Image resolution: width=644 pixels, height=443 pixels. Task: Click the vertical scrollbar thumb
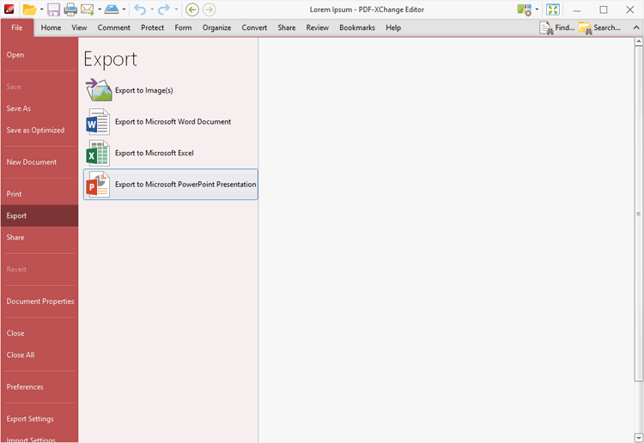click(639, 214)
